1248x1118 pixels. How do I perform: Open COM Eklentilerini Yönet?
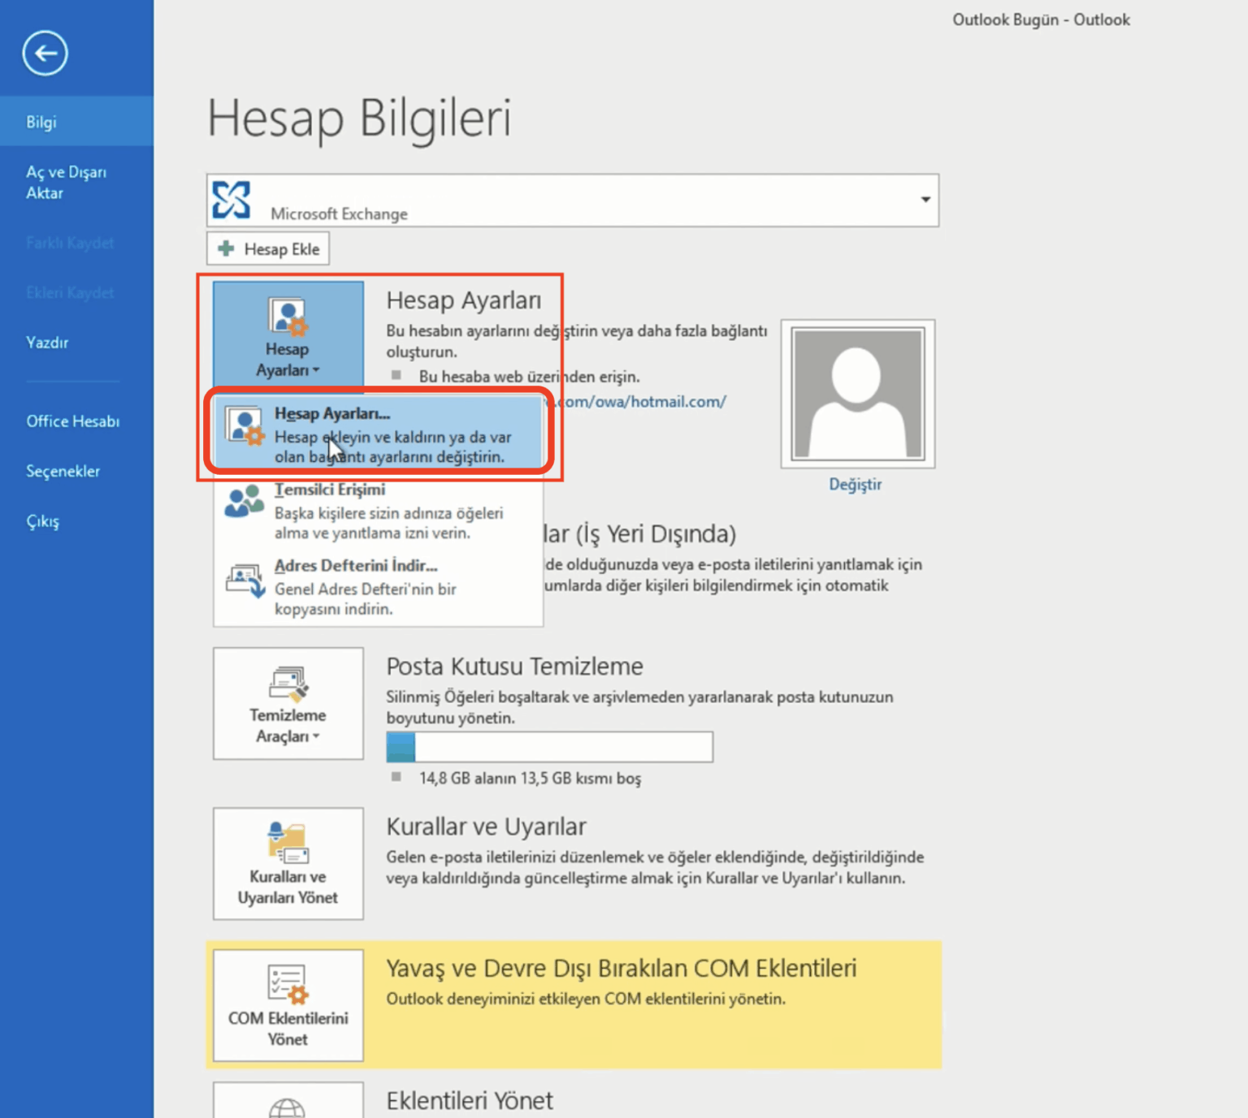coord(288,1005)
